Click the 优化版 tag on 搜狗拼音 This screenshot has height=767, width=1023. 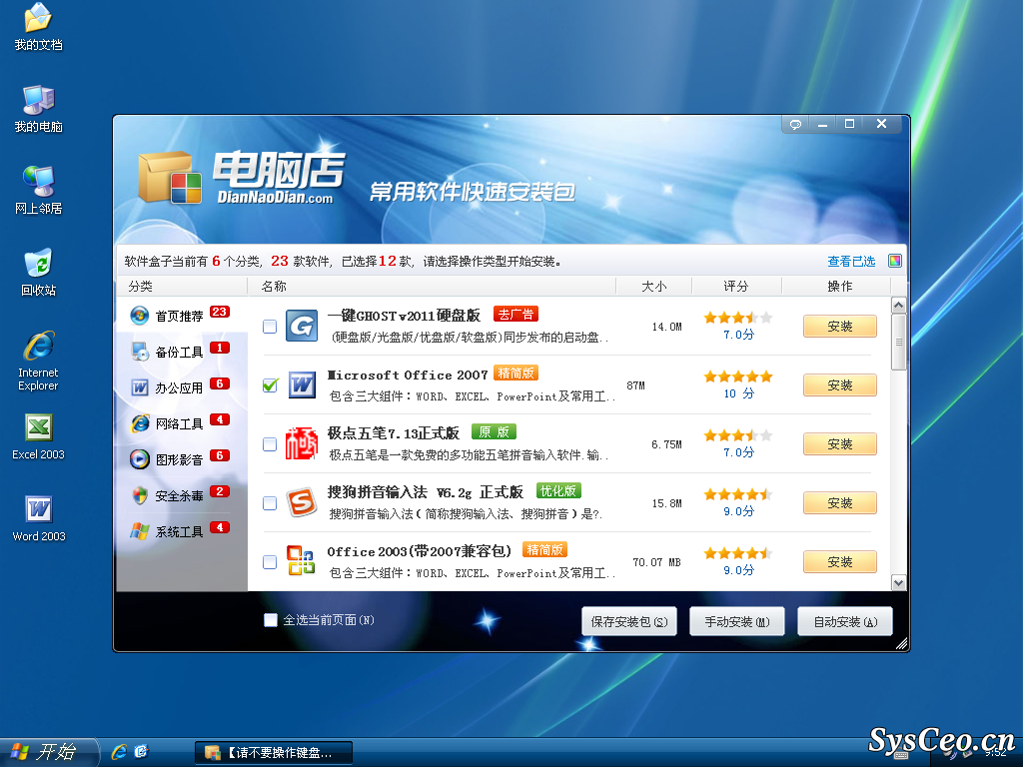(558, 490)
